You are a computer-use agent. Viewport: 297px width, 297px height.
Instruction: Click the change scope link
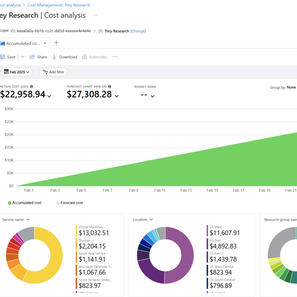point(138,31)
